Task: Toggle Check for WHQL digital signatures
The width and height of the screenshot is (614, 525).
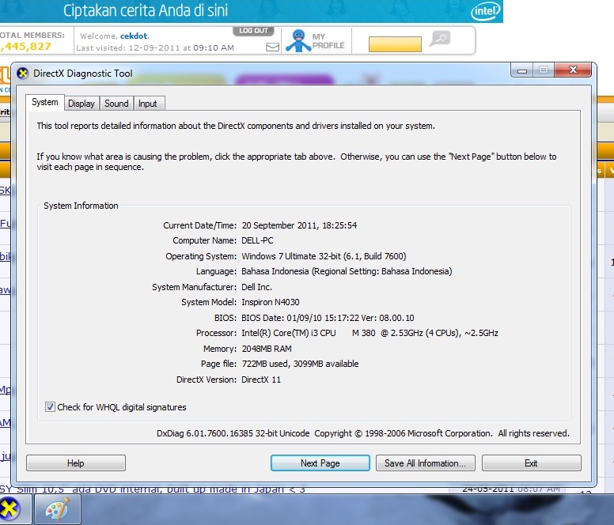Action: coord(50,407)
